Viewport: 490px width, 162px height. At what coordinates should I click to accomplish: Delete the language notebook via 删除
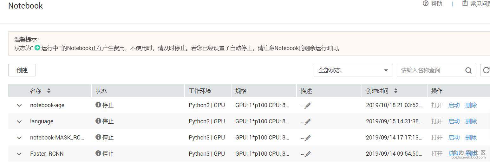[x=471, y=121]
